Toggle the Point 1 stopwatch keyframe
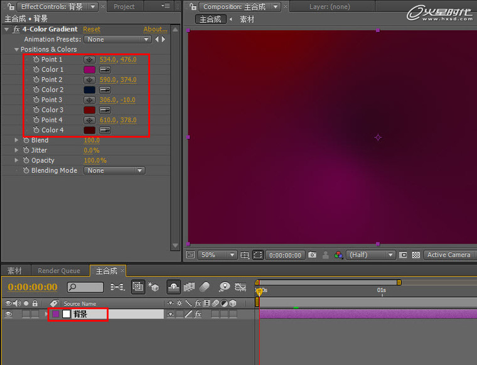The width and height of the screenshot is (477, 365). click(36, 59)
